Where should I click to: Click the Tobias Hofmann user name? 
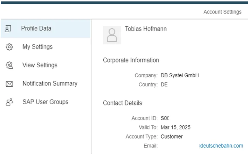(x=146, y=29)
